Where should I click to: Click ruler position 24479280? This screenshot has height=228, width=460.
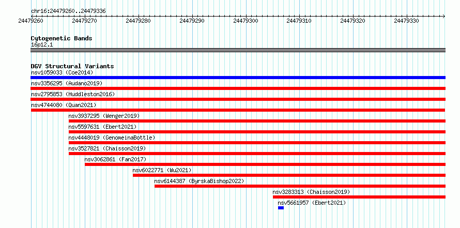(x=139, y=21)
